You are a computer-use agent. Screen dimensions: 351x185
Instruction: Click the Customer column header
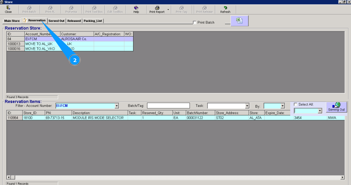pyautogui.click(x=77, y=34)
